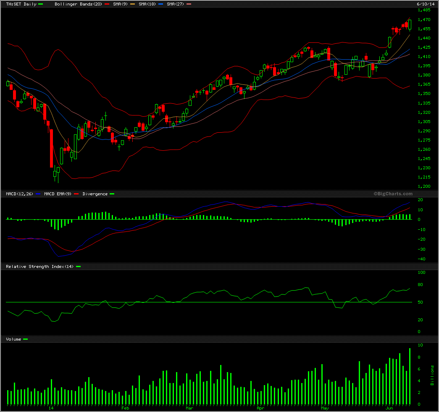This screenshot has height=412, width=439.
Task: Click the Apr marker on time axis
Action: click(260, 408)
